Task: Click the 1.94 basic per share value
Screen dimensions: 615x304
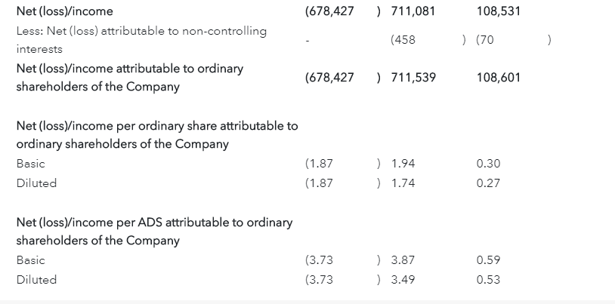Action: click(x=403, y=164)
